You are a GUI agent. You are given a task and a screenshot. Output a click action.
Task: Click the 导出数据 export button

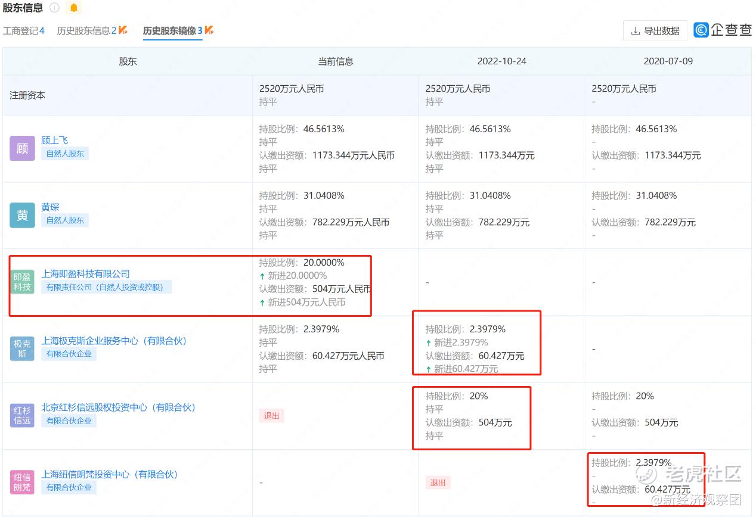click(655, 30)
